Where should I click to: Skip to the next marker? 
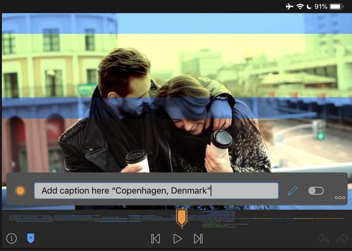point(198,239)
